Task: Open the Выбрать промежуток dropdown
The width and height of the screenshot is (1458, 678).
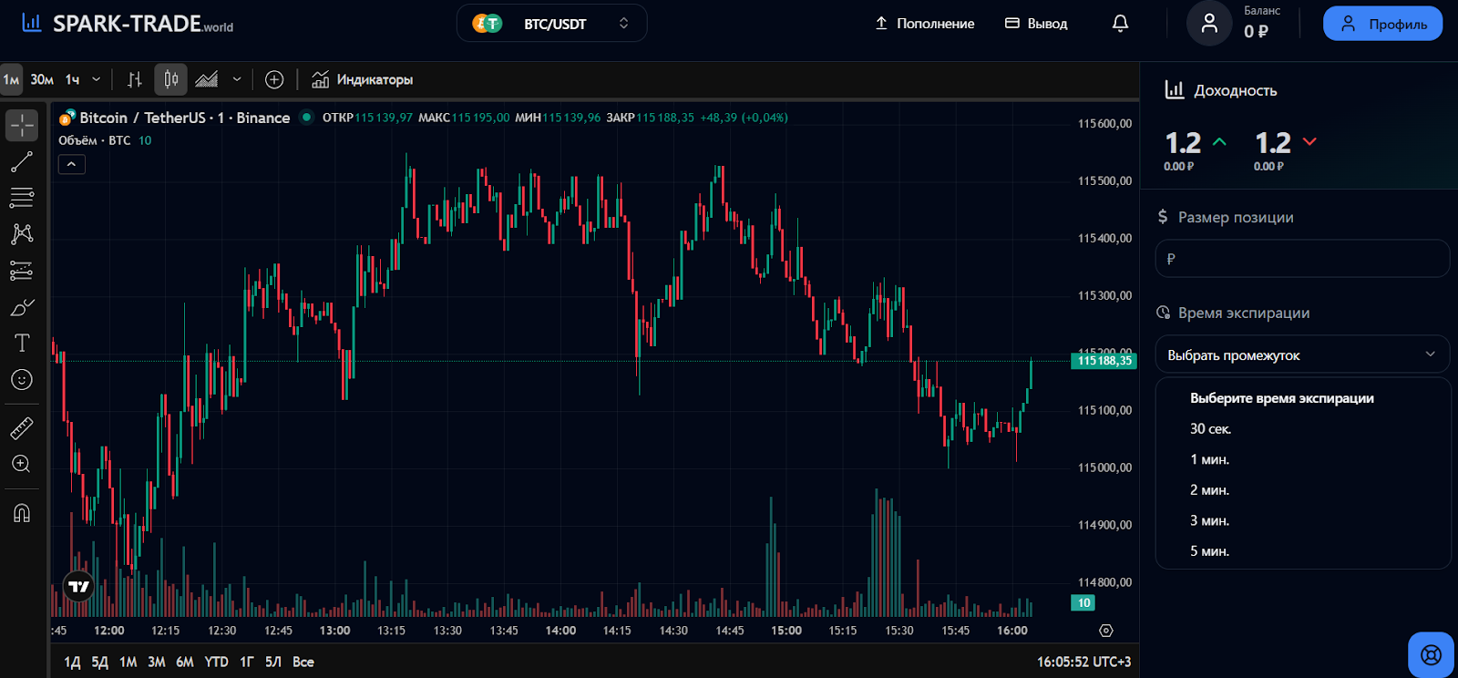Action: (1302, 354)
